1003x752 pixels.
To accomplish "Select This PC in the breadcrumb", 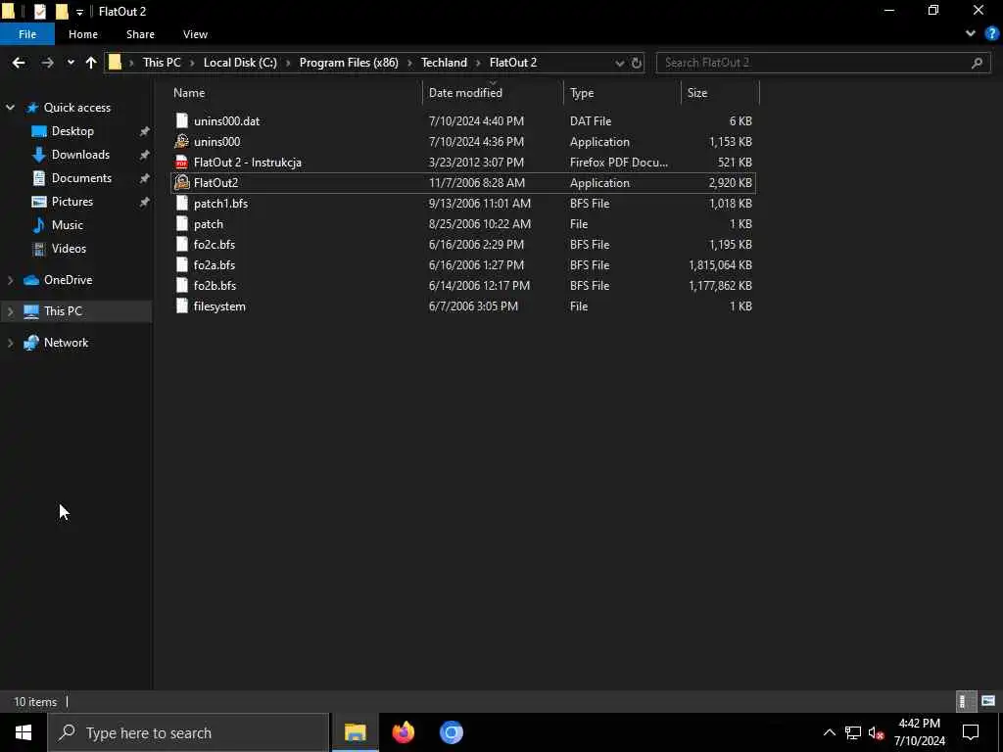I will tap(162, 63).
